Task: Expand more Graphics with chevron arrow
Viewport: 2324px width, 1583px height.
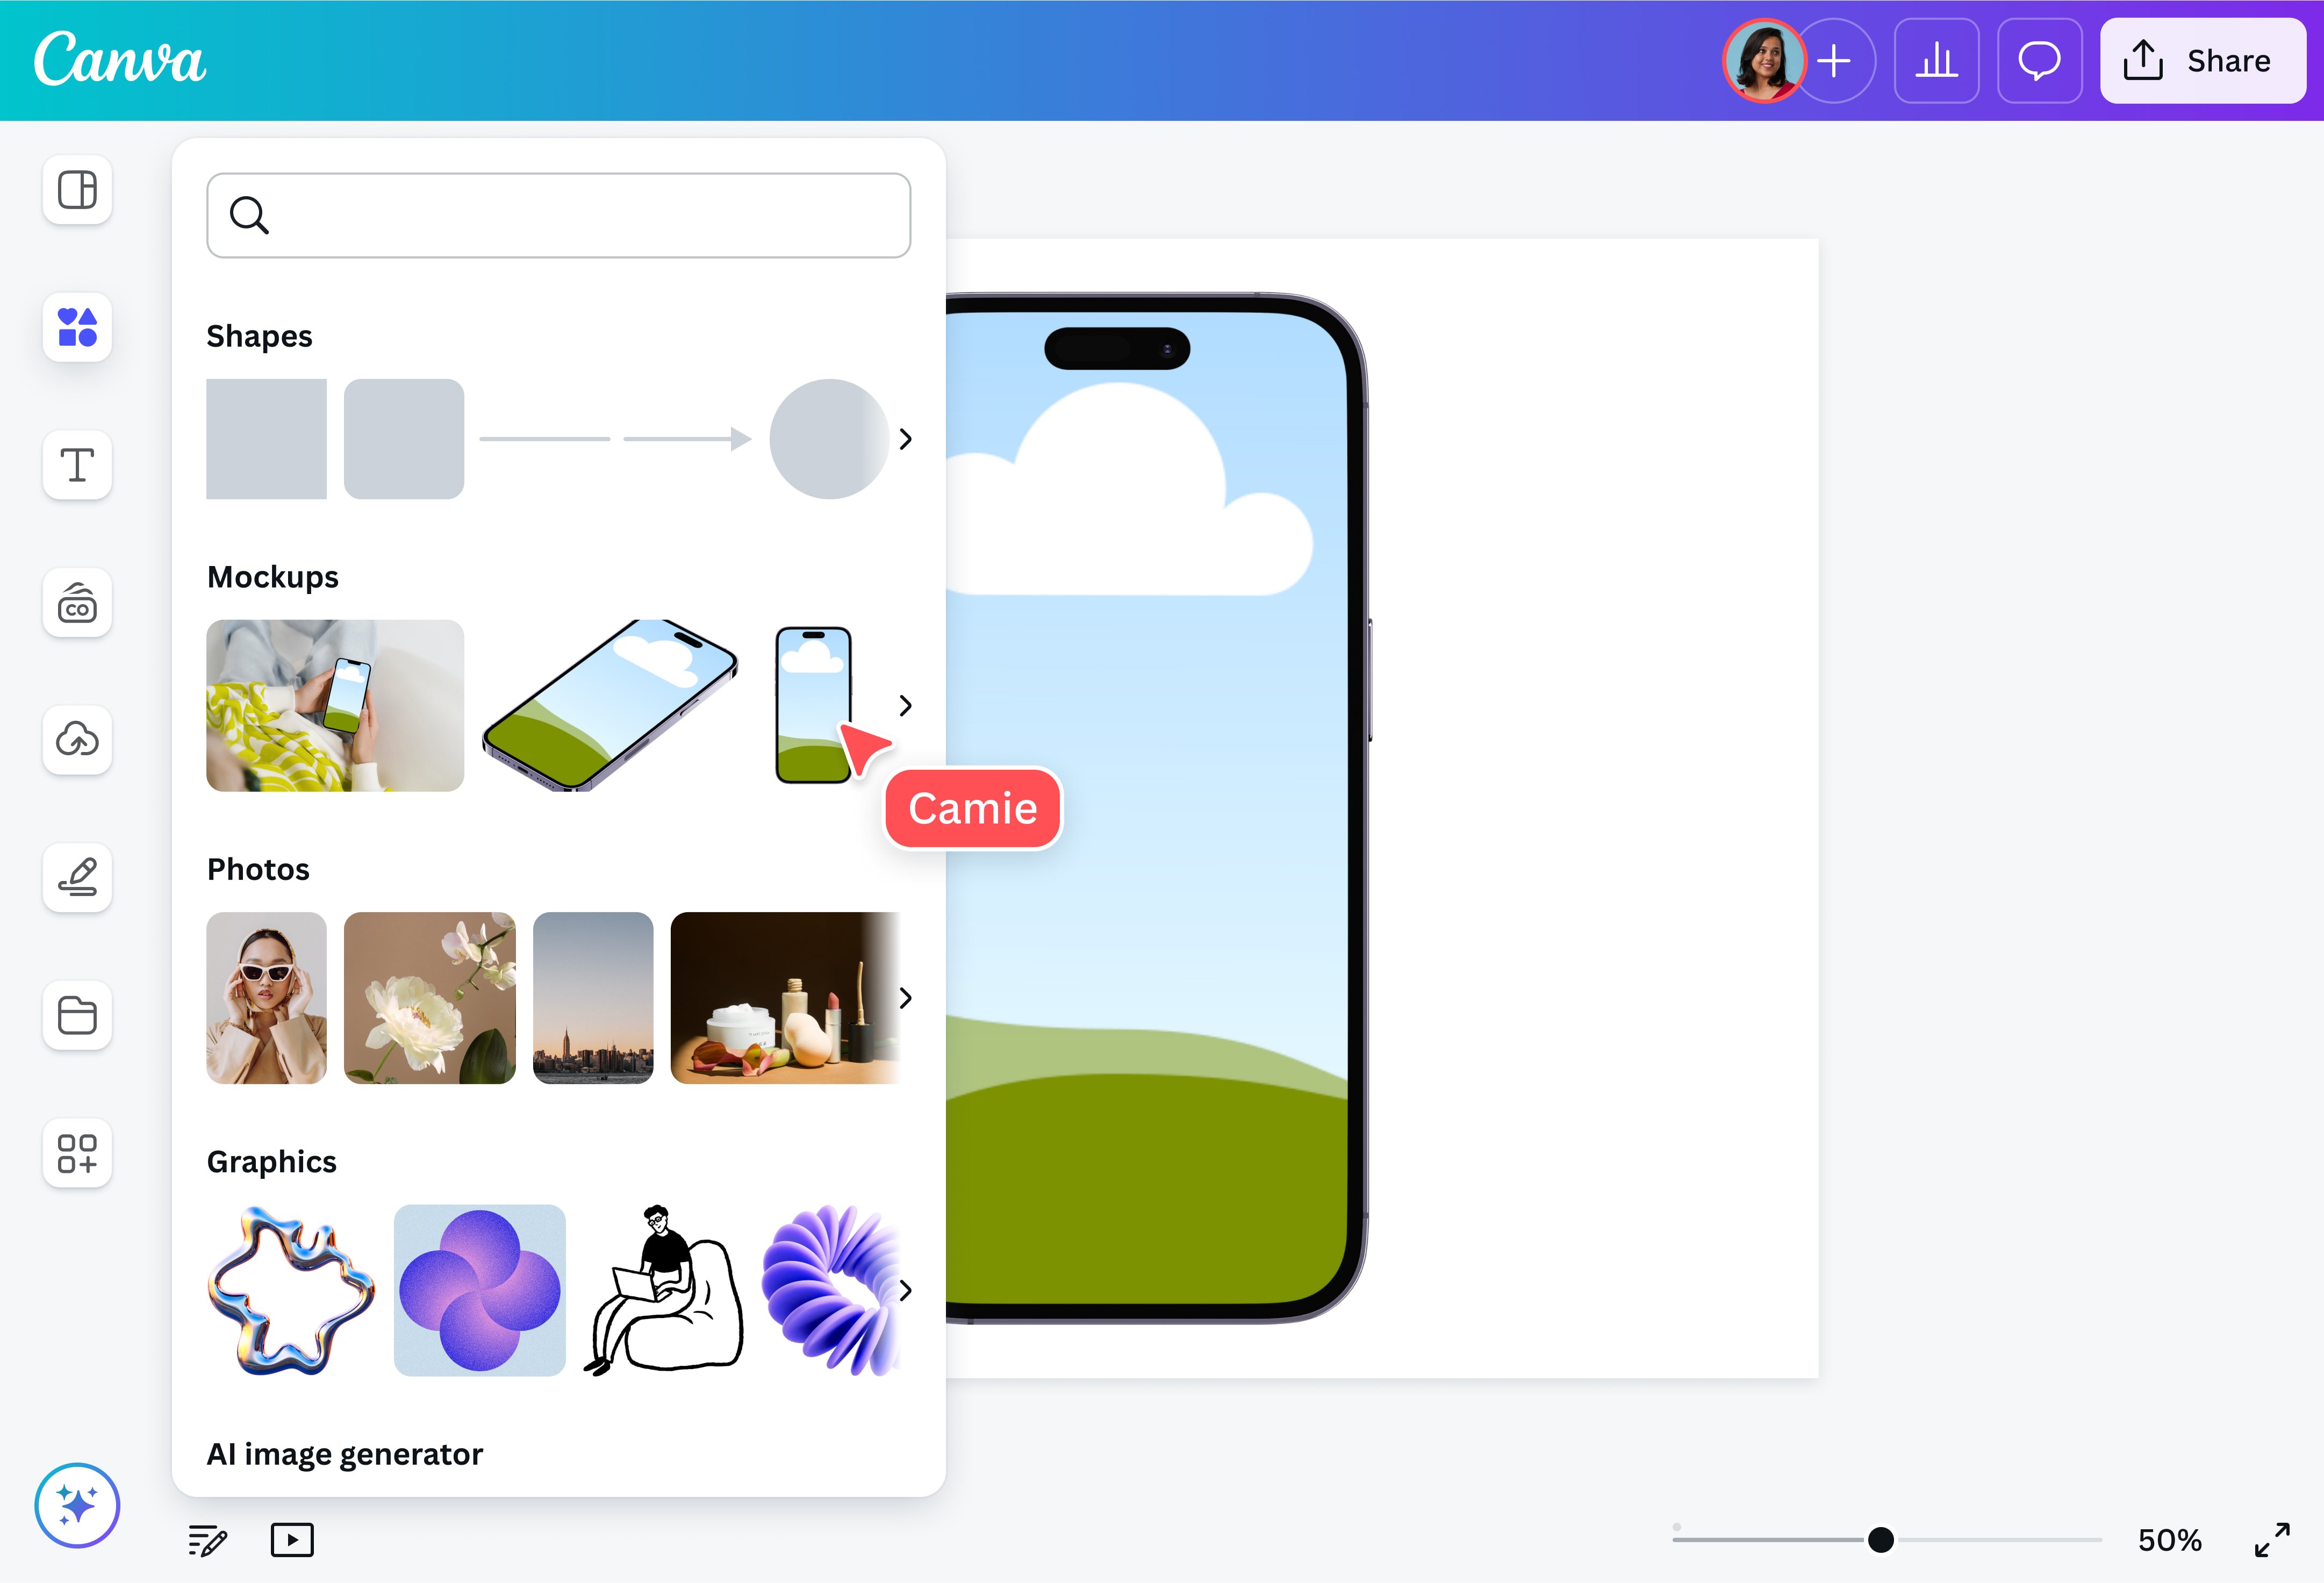Action: 905,1290
